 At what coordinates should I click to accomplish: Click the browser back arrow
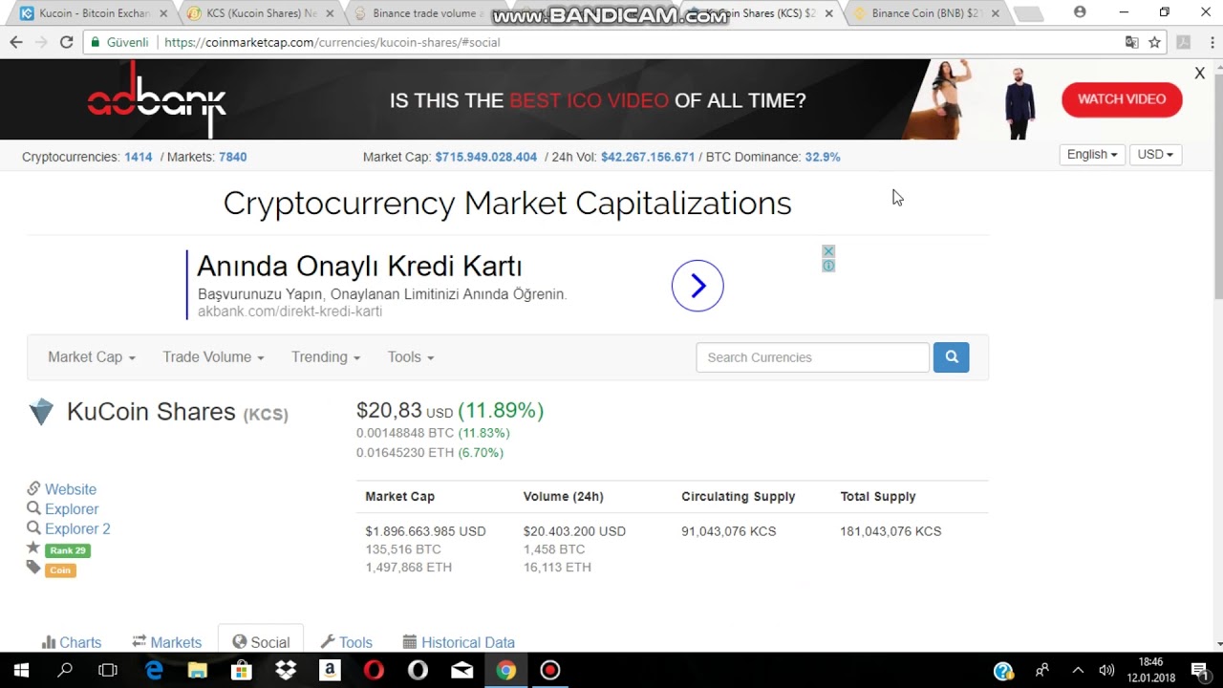pyautogui.click(x=16, y=42)
